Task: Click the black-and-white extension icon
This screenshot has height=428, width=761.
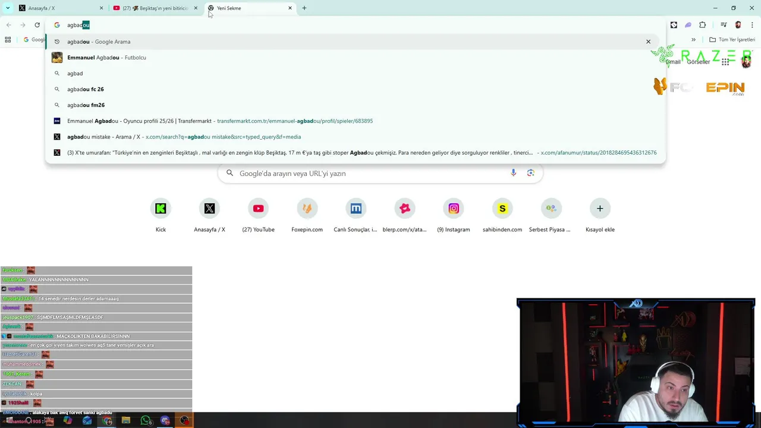Action: tap(674, 25)
